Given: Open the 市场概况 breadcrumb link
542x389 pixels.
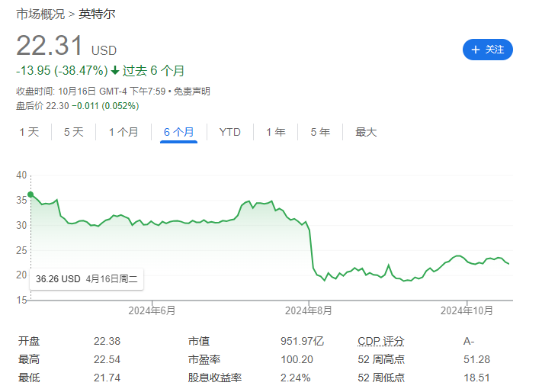Looking at the screenshot, I should click(x=40, y=14).
